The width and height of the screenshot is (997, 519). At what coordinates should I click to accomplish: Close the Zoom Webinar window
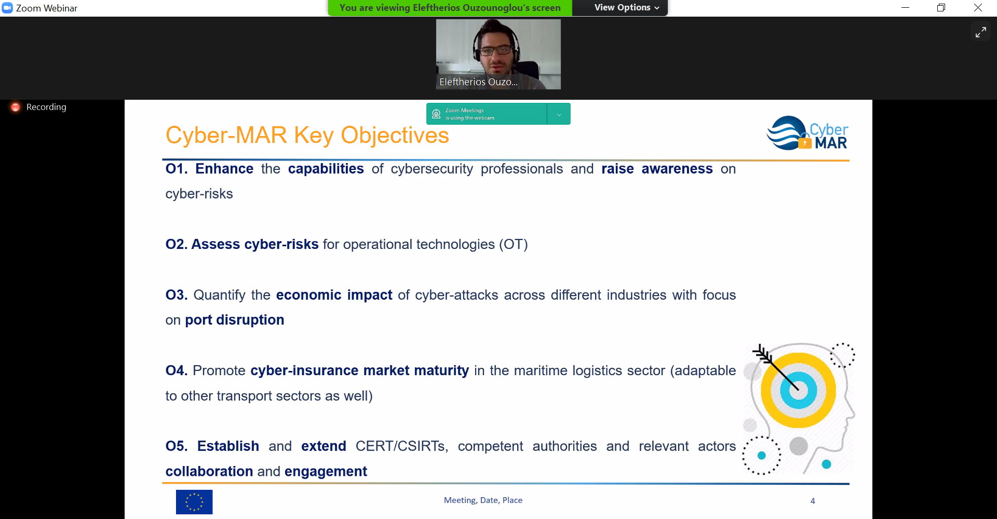[978, 8]
